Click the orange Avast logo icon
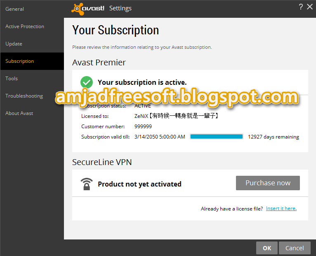The height and width of the screenshot is (256, 316). 78,9
